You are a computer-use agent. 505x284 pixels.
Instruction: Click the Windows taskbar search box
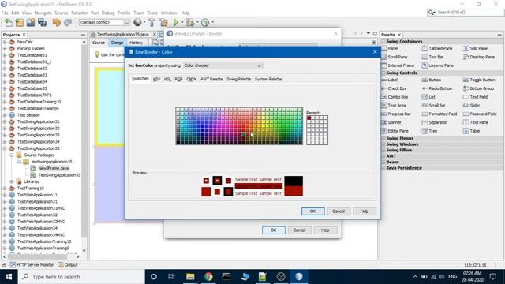pos(81,277)
